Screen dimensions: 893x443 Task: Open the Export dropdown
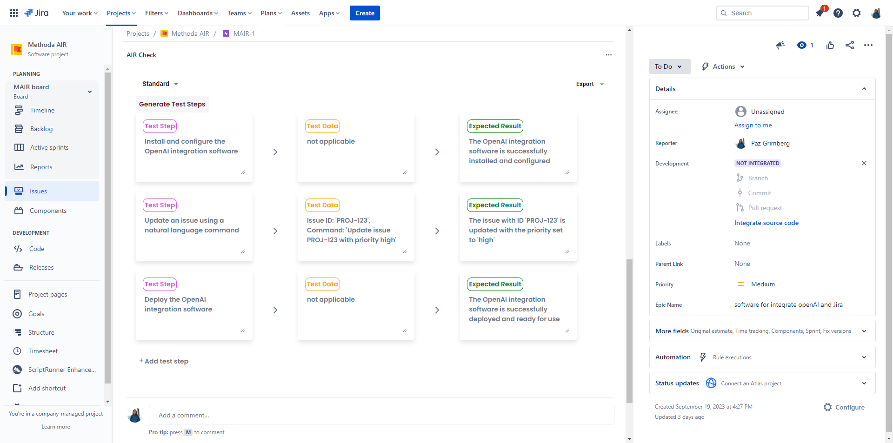[x=590, y=84]
